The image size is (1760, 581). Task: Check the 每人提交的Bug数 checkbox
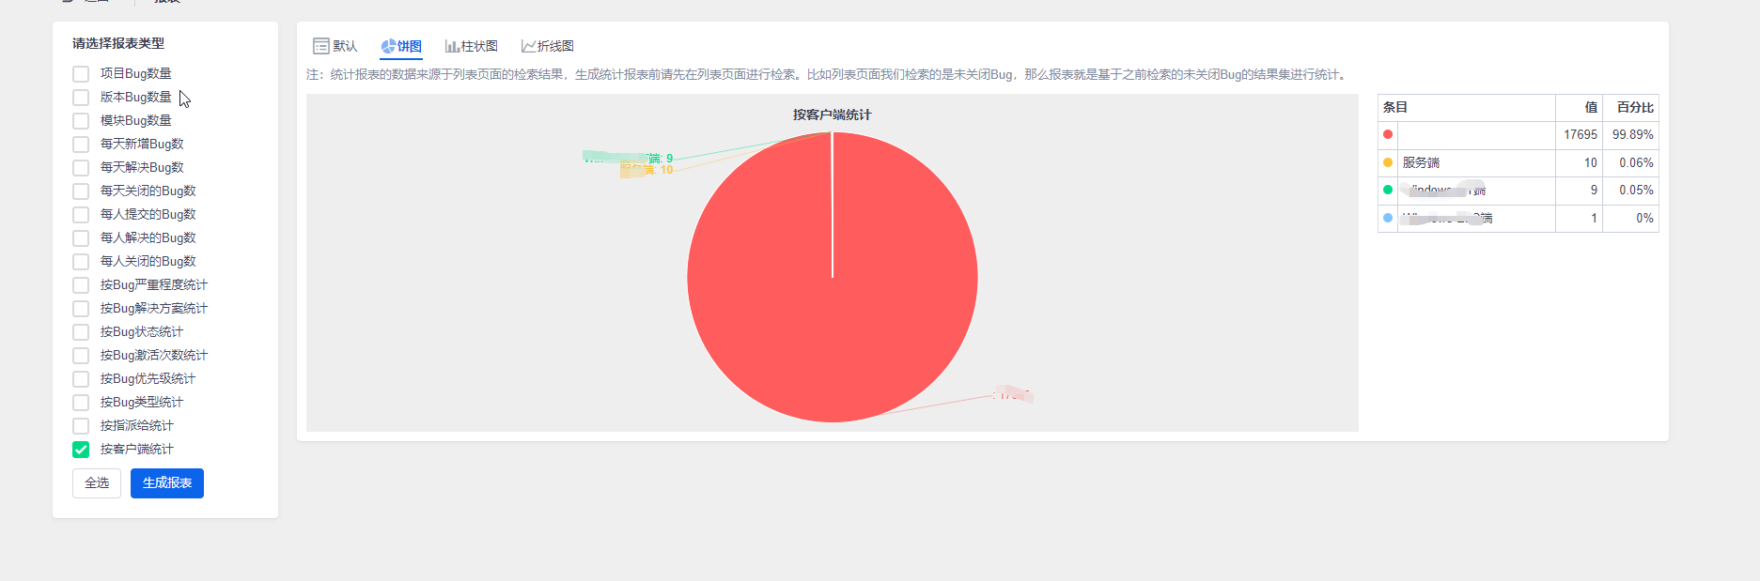(81, 215)
